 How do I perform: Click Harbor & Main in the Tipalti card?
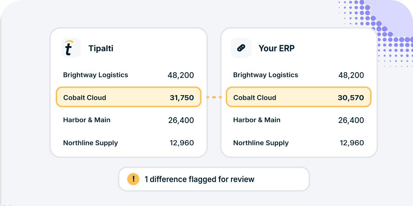tap(87, 120)
